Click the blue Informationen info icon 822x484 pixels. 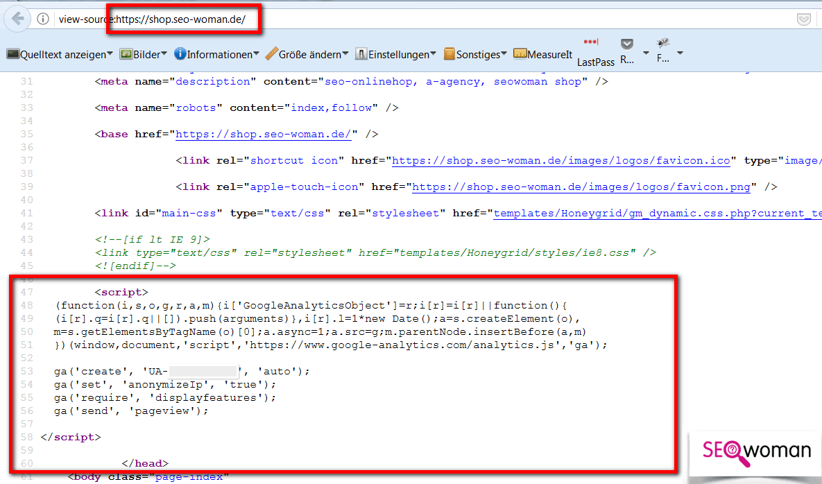click(180, 53)
